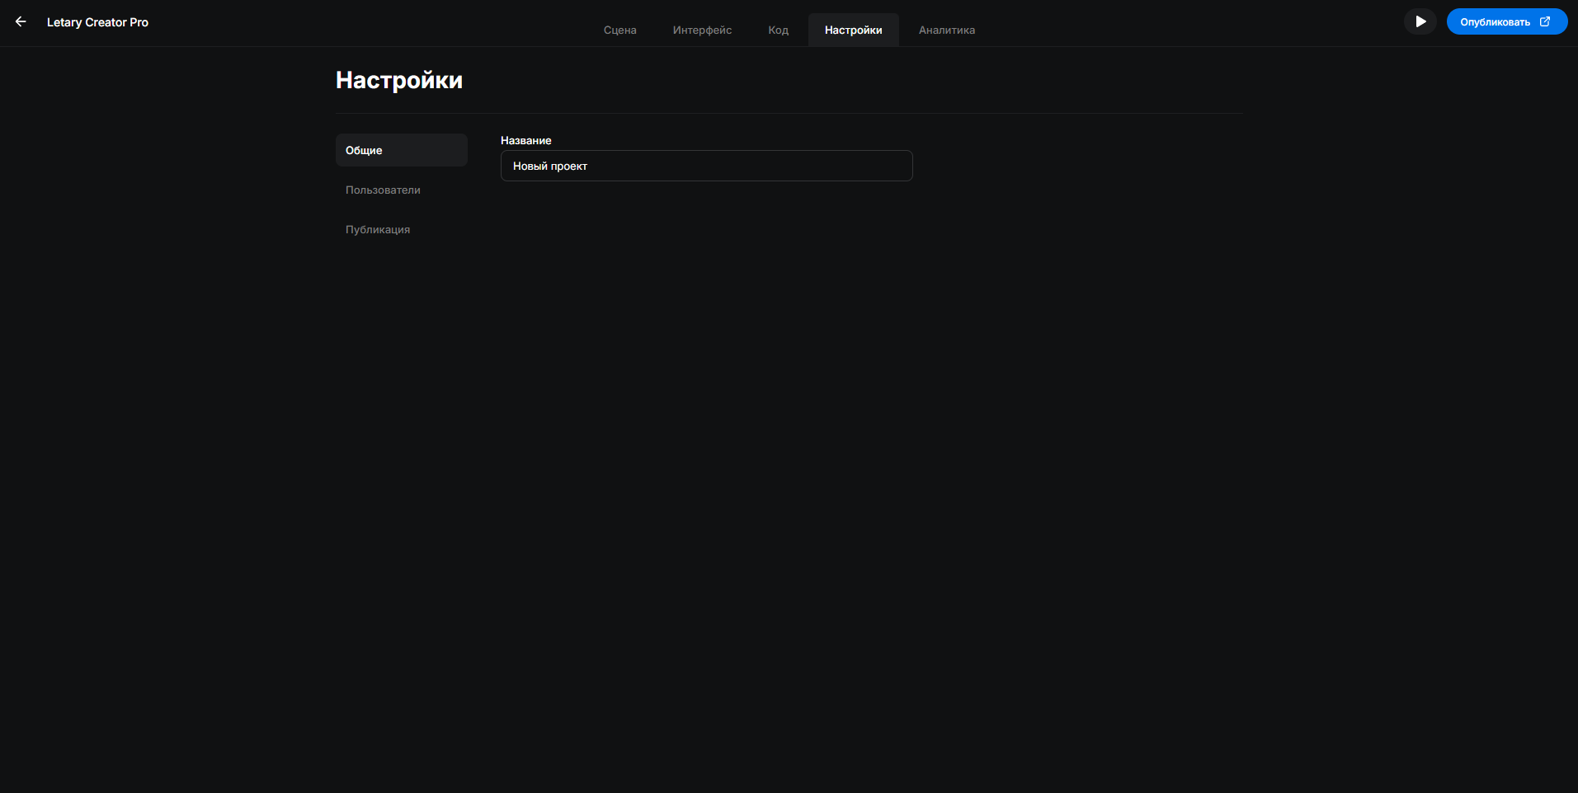Click the Letary Creator Pro title
Screen dimensions: 1578x793
tap(97, 22)
